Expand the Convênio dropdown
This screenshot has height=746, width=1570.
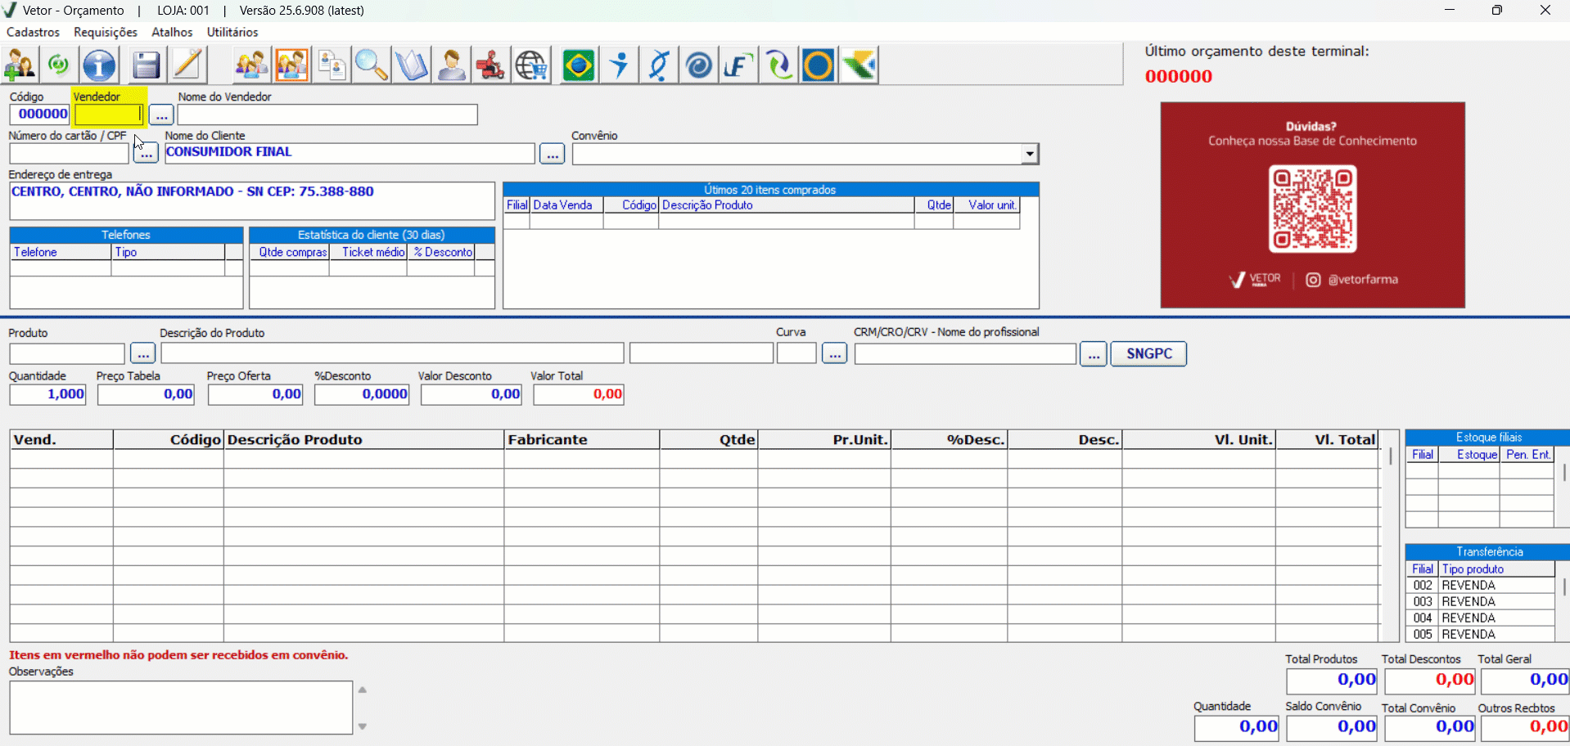1030,154
